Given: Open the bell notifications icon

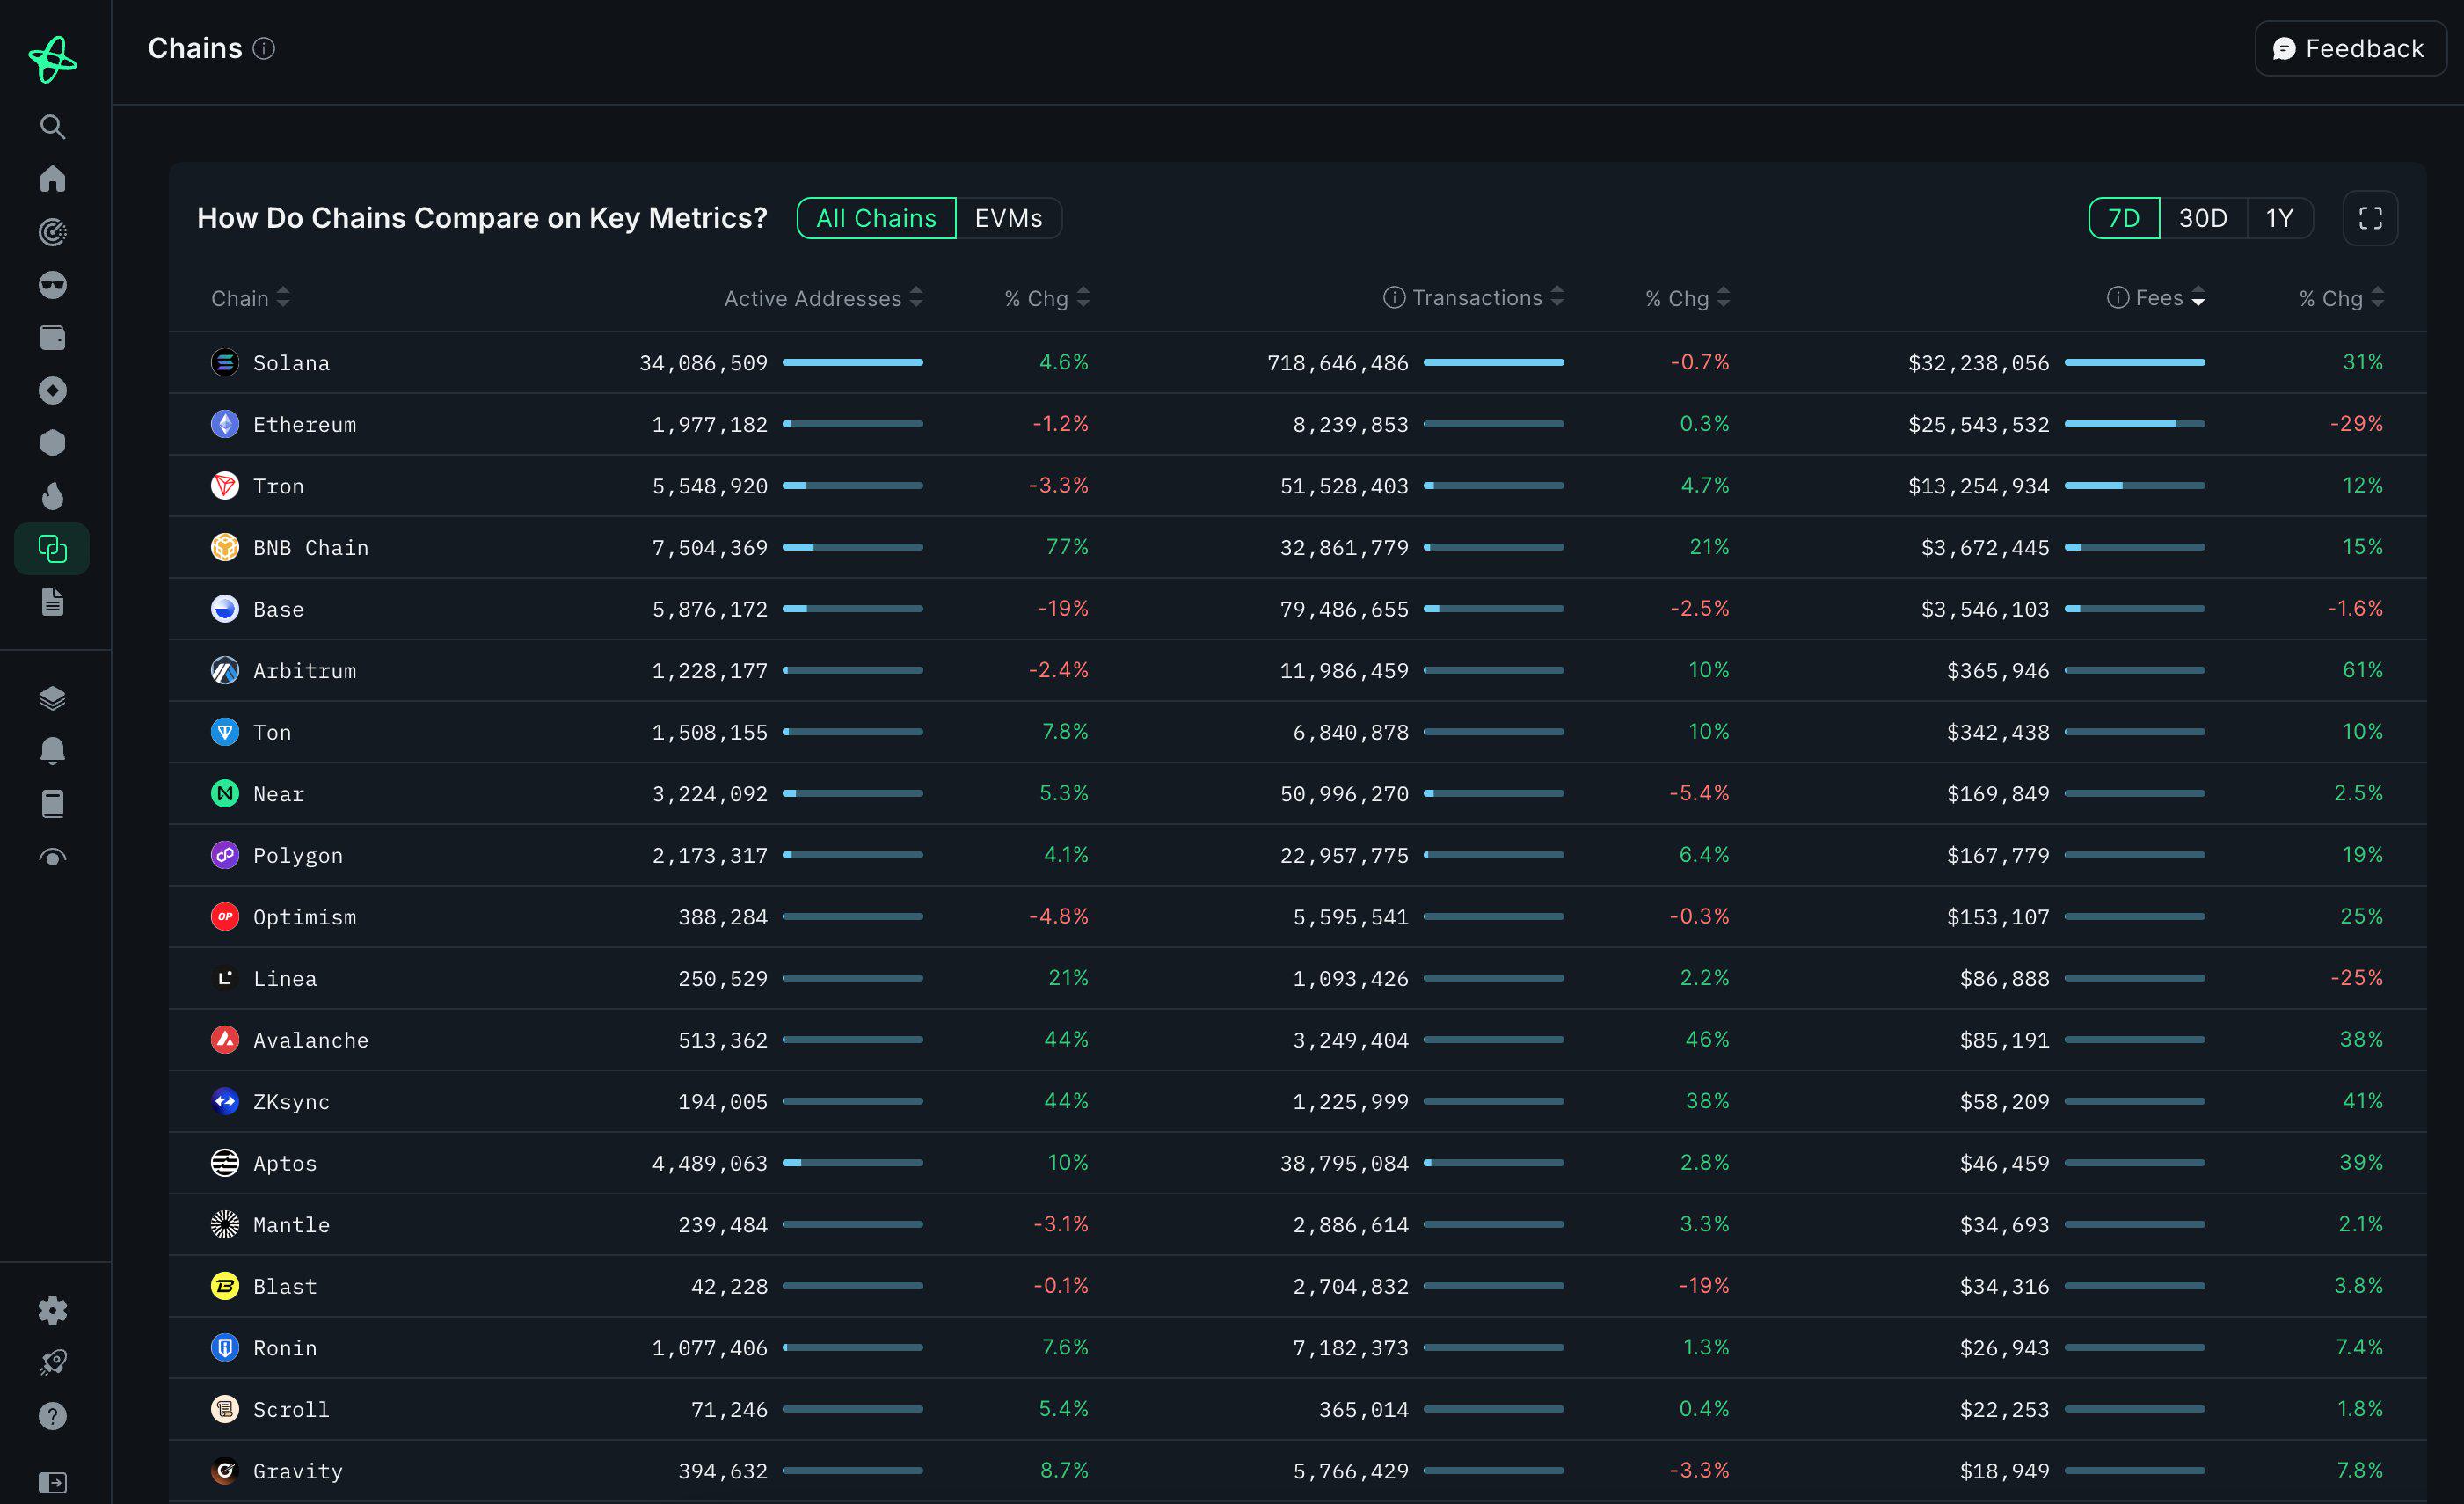Looking at the screenshot, I should tap(52, 751).
